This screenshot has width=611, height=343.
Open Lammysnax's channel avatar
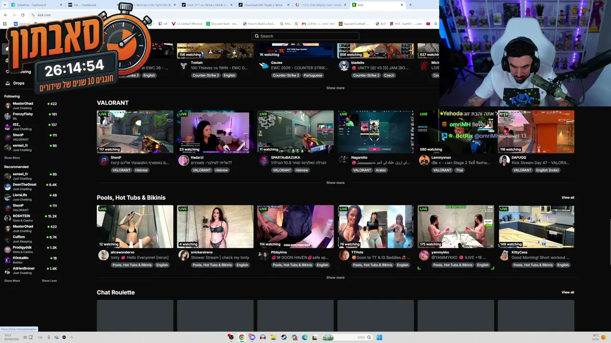click(x=424, y=161)
